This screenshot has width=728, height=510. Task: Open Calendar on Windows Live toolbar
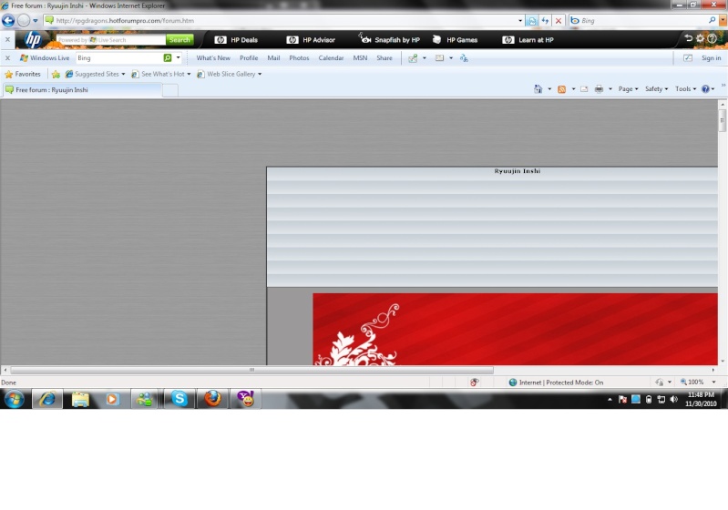pos(331,58)
